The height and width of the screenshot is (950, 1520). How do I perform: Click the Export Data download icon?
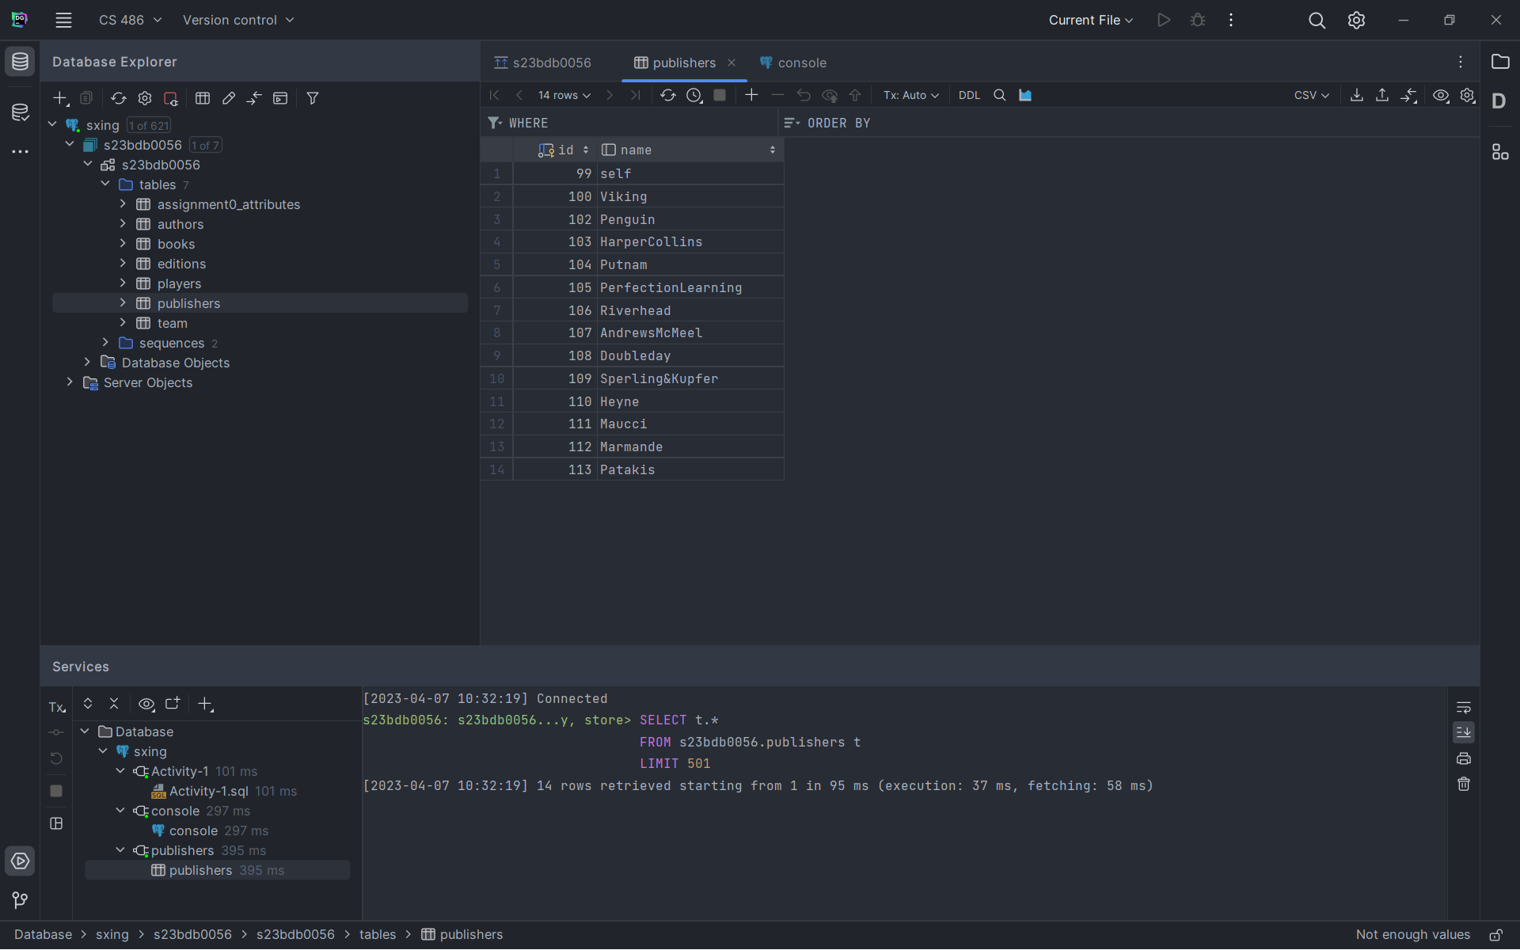click(1356, 95)
